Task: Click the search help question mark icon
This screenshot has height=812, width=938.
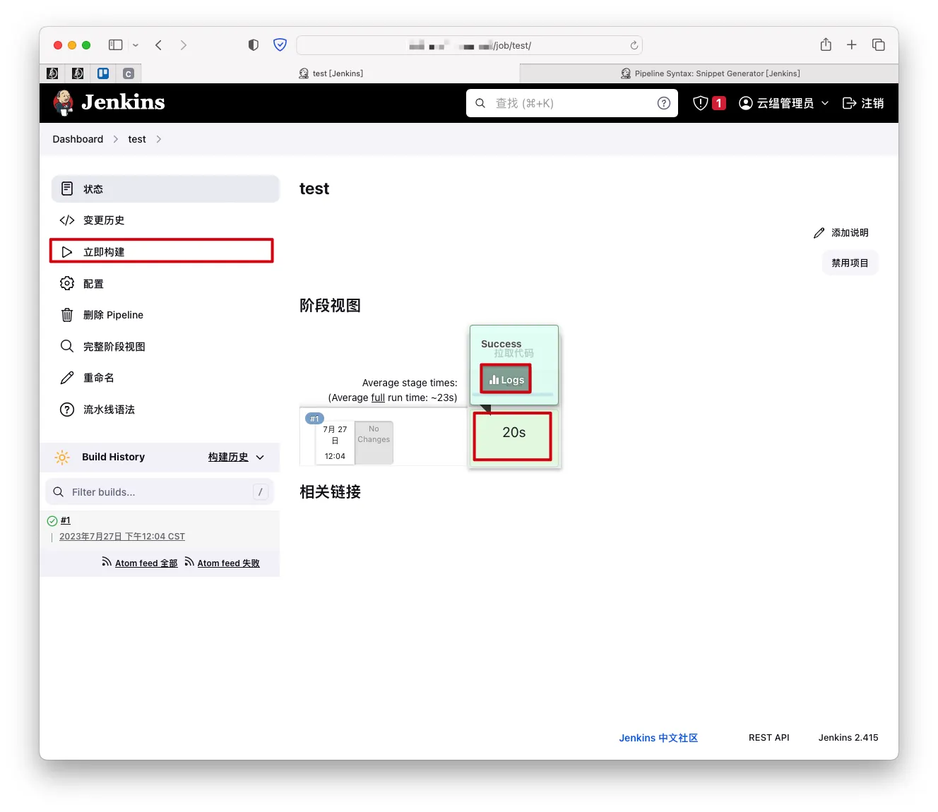Action: [x=663, y=103]
